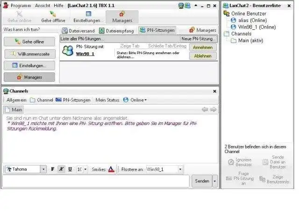Accept PN session with Annehmen
The image size is (299, 224).
pos(203,47)
